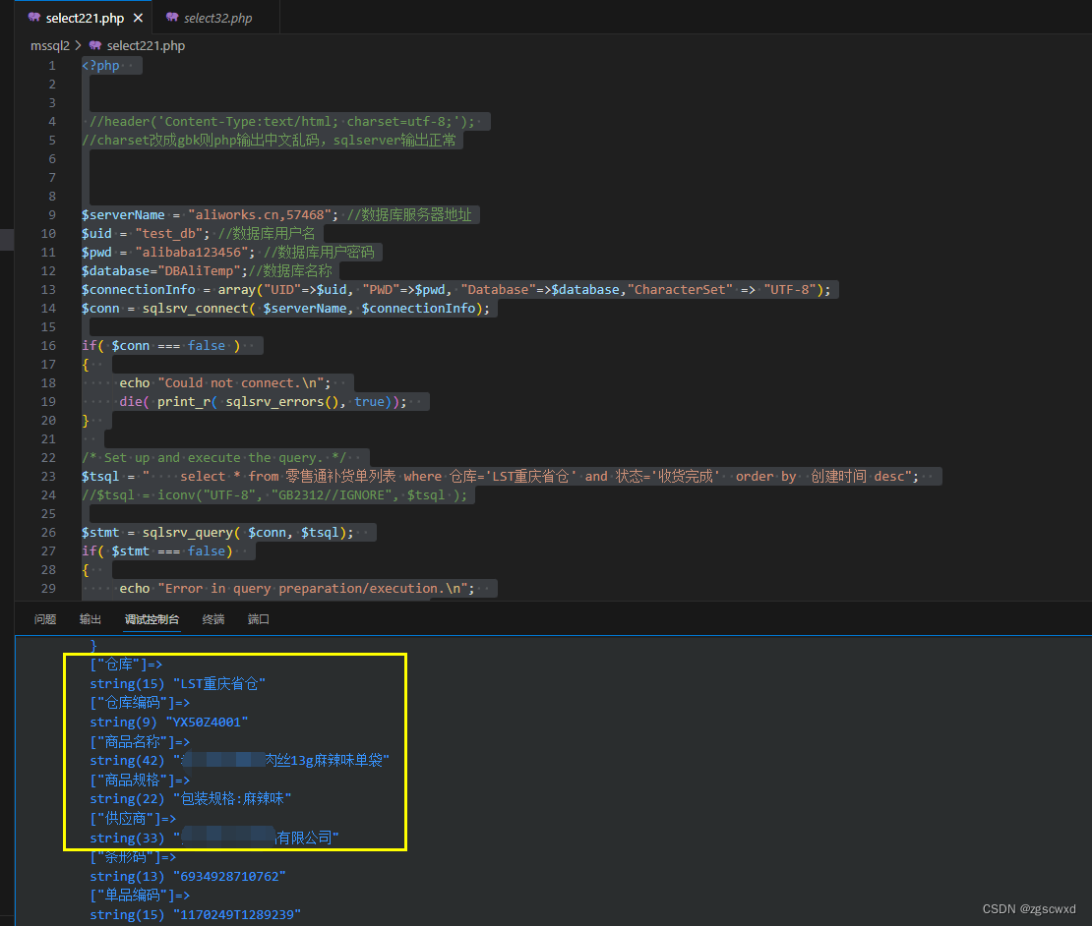Viewport: 1092px width, 926px height.
Task: Click the 单品编码 value in debug console
Action: coord(241,914)
